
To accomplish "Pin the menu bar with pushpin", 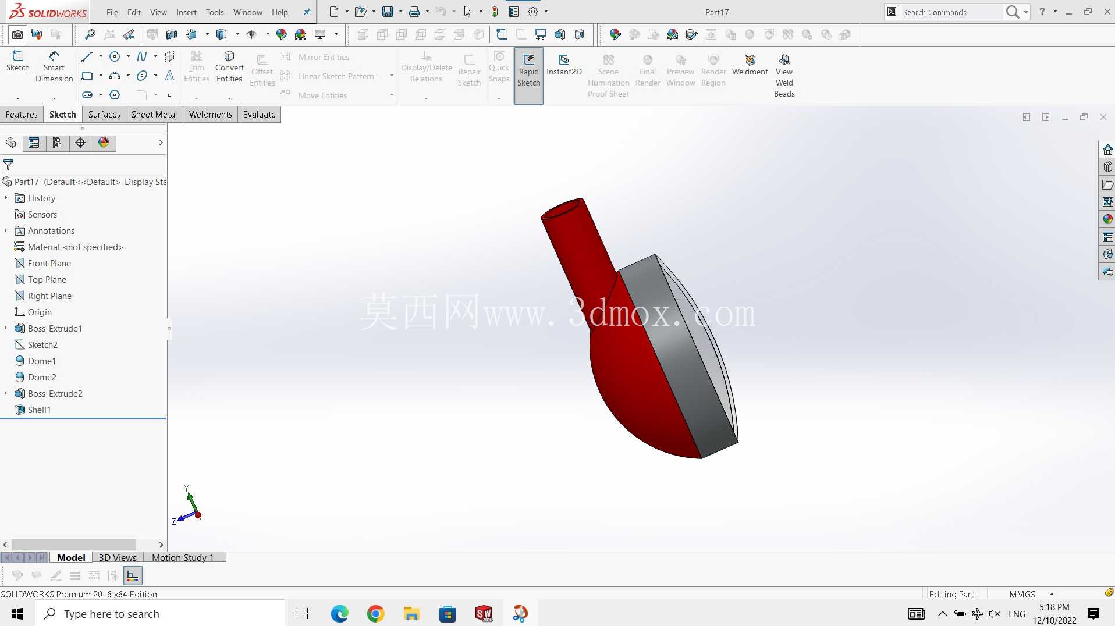I will click(x=307, y=12).
